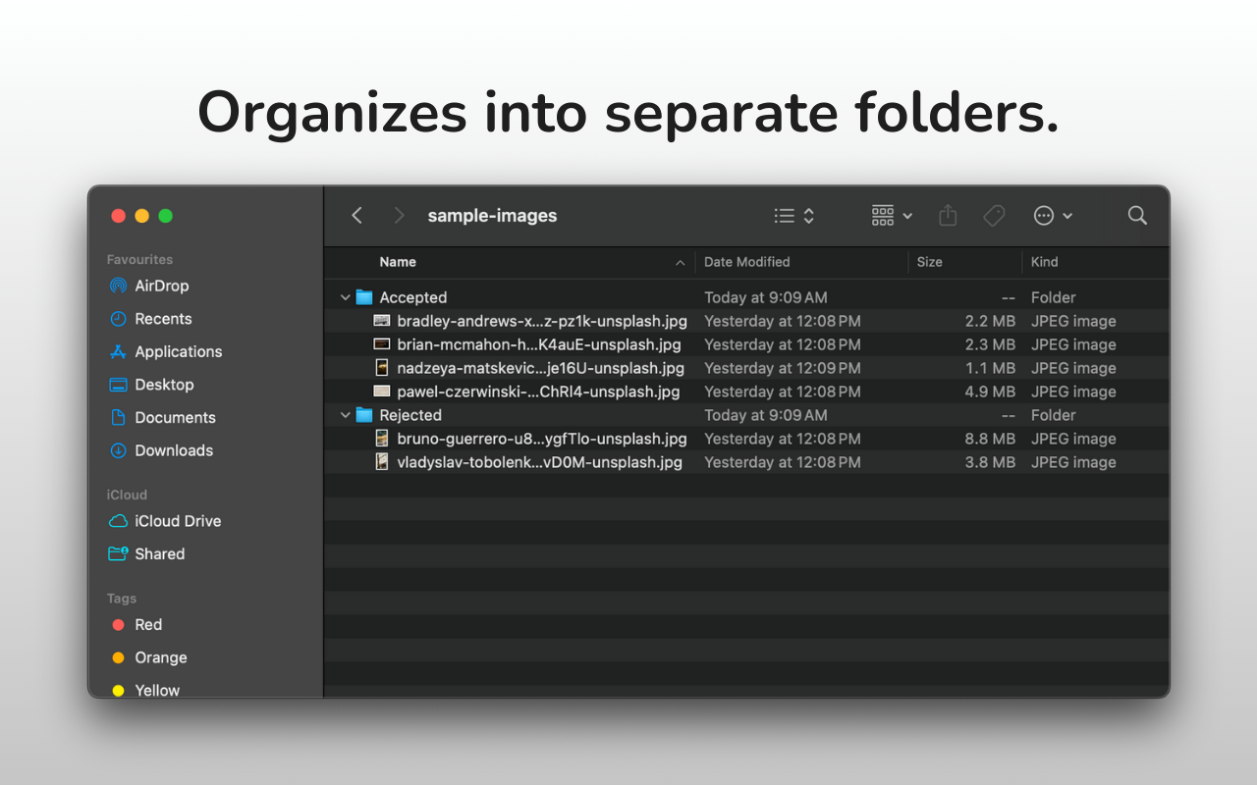Click the 4.9 MB size value
1257x785 pixels.
pyautogui.click(x=990, y=392)
